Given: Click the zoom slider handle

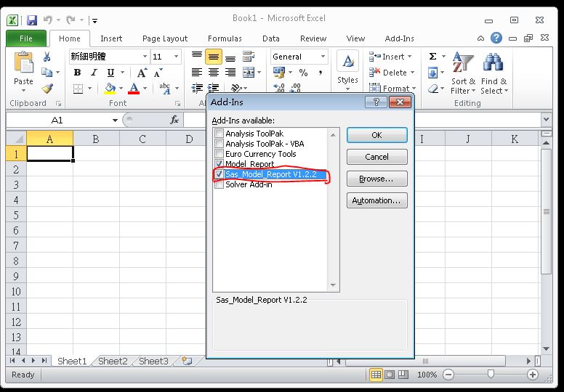Looking at the screenshot, I should click(491, 375).
